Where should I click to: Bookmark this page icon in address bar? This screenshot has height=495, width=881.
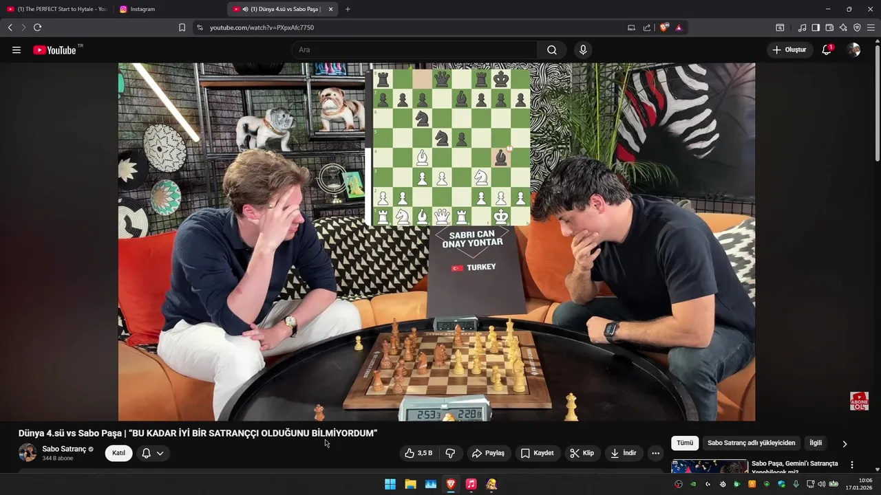click(x=182, y=27)
